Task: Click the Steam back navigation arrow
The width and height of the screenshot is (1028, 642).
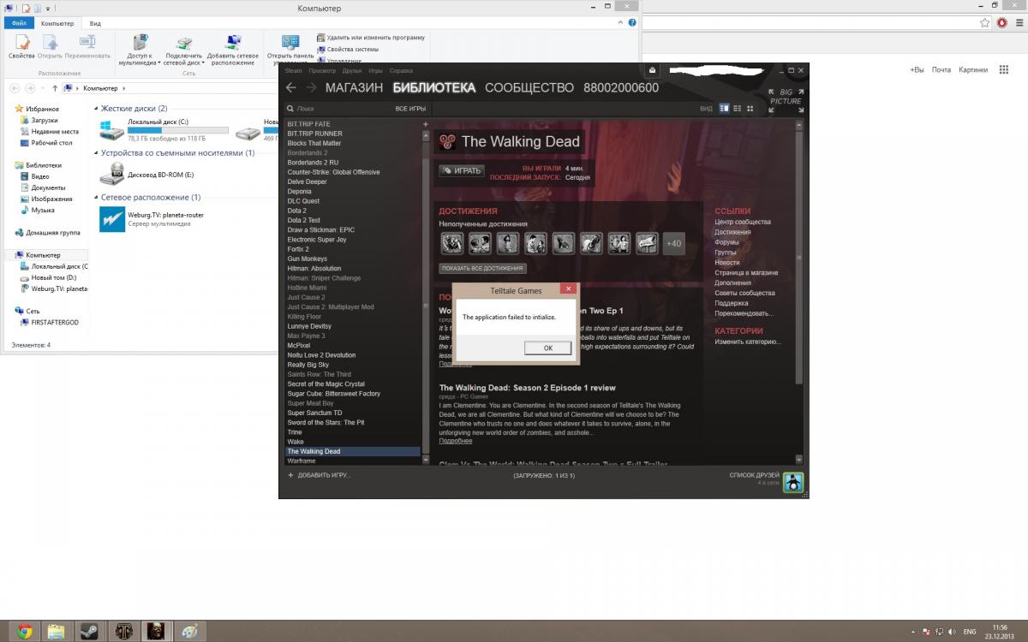Action: pos(291,87)
